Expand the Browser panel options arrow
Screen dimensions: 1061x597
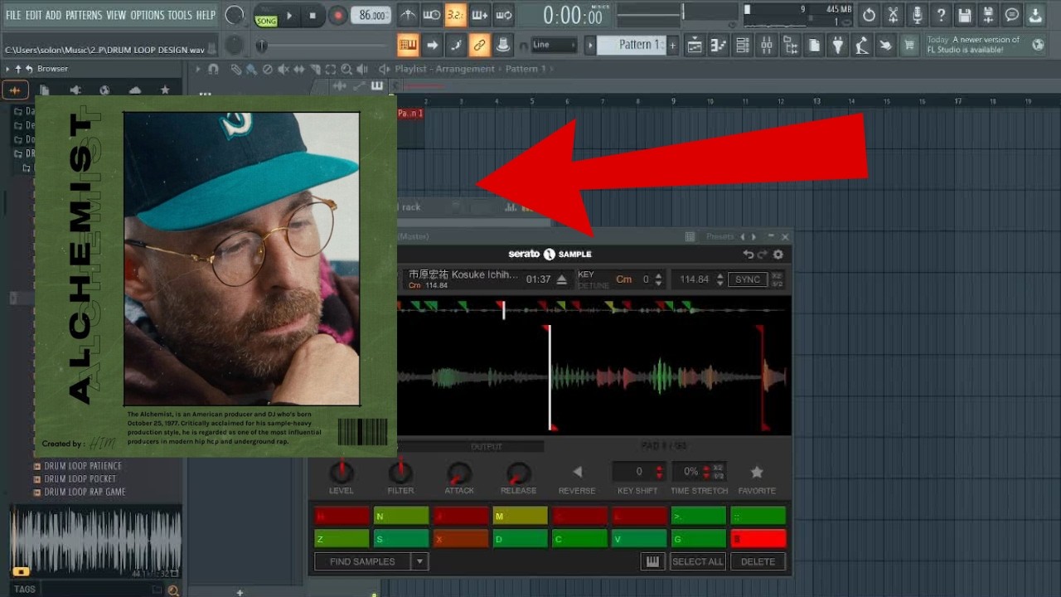point(7,69)
